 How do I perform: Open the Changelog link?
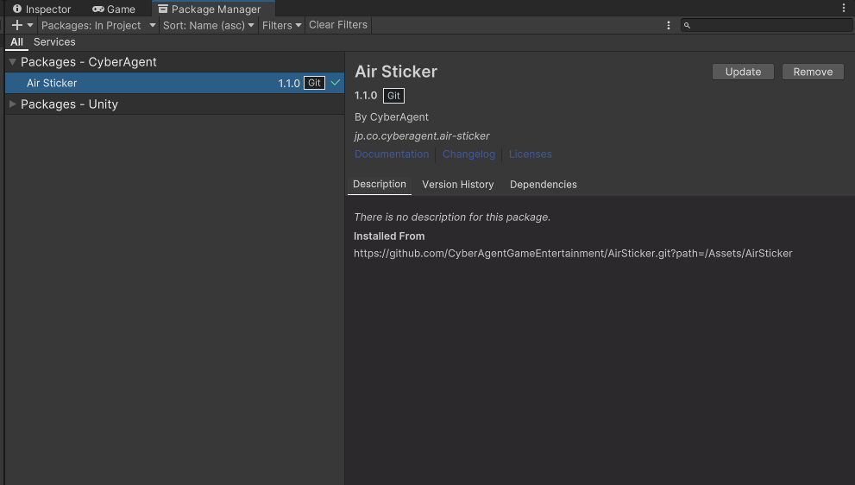[x=469, y=154]
